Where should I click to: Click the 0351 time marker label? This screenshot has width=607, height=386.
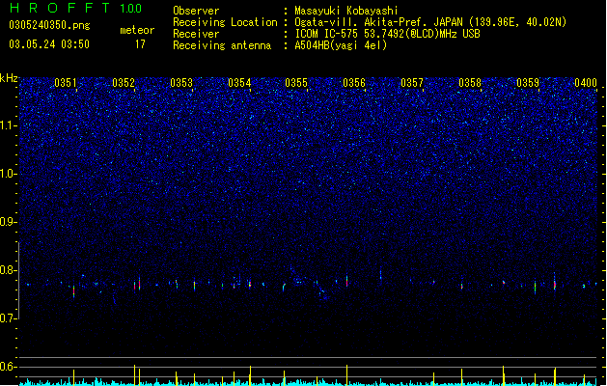pyautogui.click(x=66, y=83)
